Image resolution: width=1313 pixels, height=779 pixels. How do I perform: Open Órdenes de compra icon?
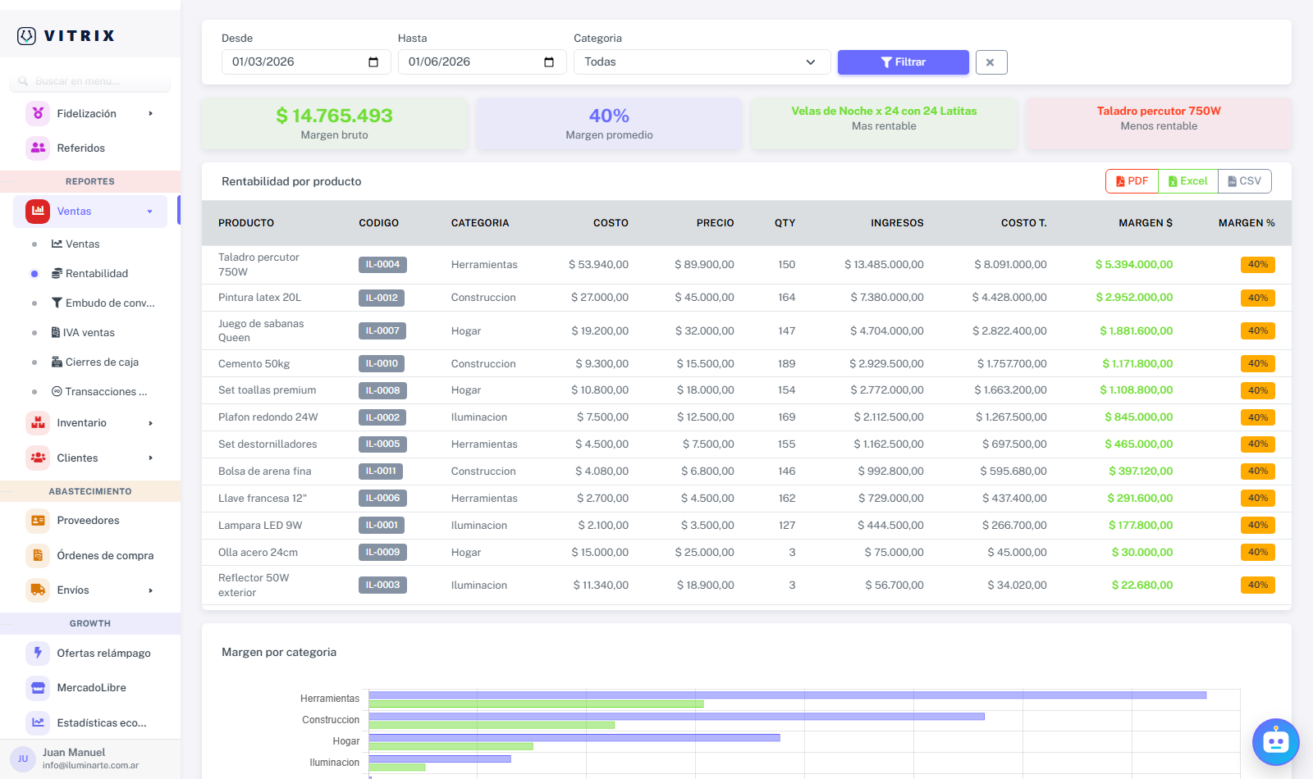(38, 555)
